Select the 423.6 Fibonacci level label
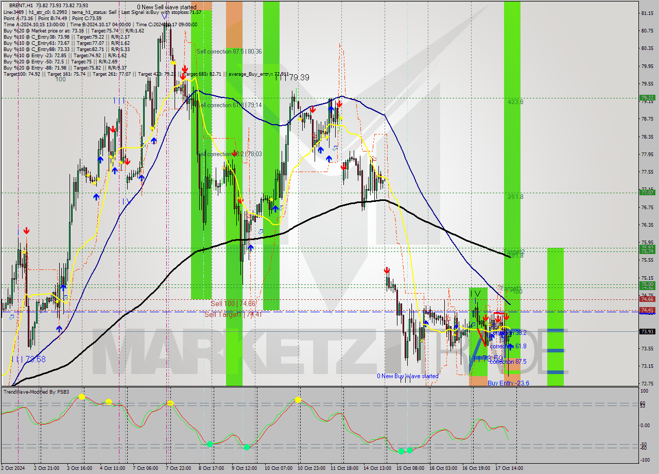The image size is (659, 474). coord(515,102)
